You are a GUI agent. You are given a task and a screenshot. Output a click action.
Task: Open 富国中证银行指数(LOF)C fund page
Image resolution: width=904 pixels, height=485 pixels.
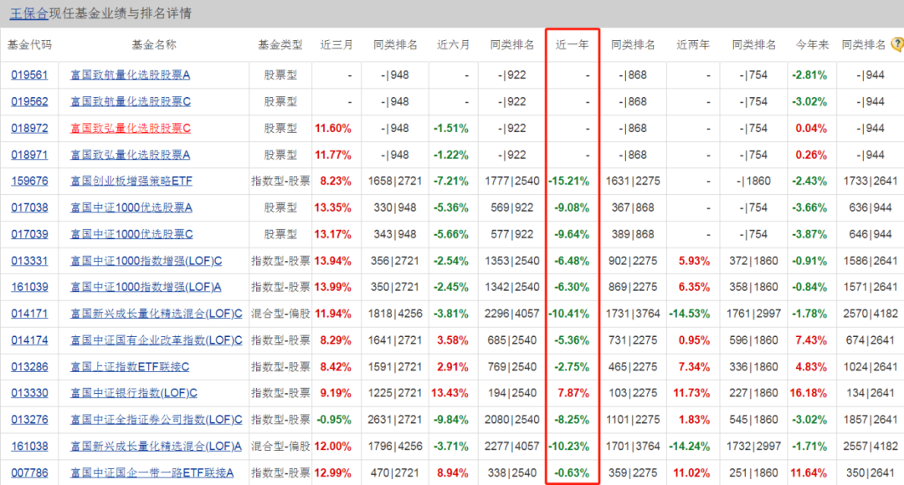pyautogui.click(x=134, y=393)
